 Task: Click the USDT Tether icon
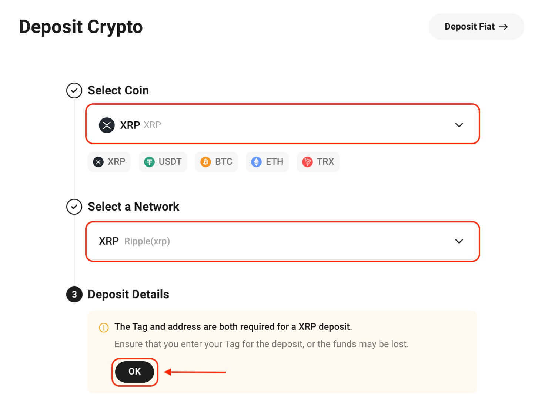coord(149,162)
